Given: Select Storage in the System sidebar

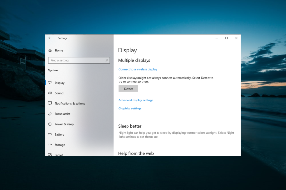Looking at the screenshot, I should [x=60, y=145].
